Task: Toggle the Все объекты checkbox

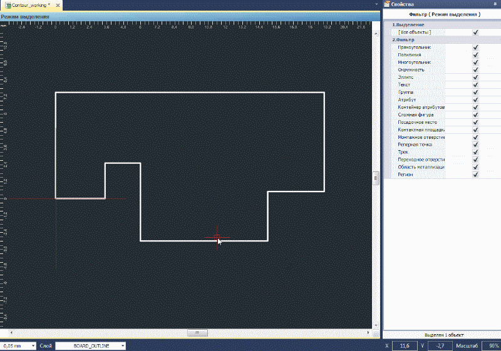Action: click(x=476, y=32)
